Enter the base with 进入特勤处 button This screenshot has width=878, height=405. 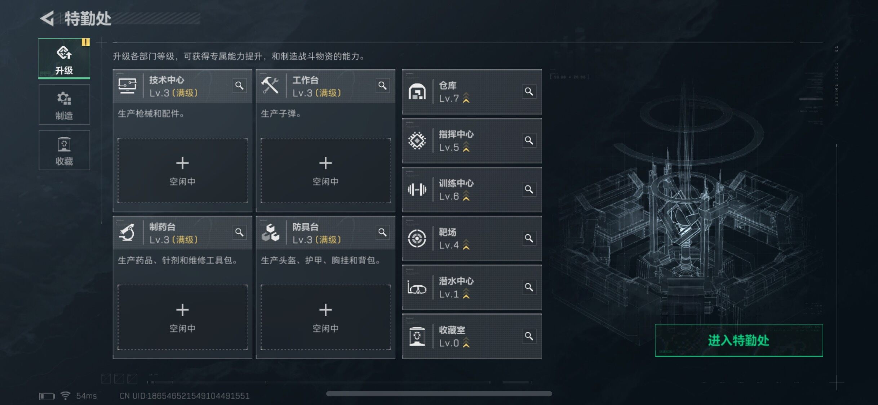739,341
